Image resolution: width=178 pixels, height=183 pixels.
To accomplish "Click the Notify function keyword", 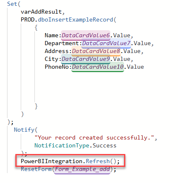I will pyautogui.click(x=24, y=130).
